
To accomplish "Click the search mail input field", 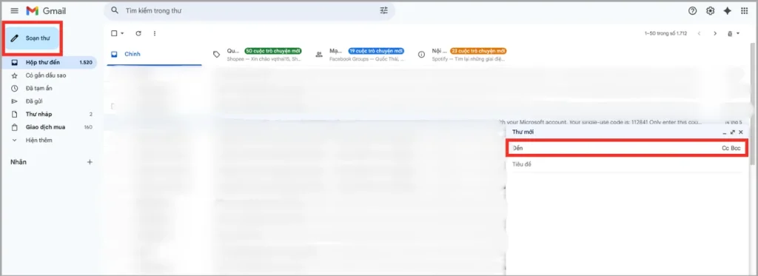I will click(249, 10).
